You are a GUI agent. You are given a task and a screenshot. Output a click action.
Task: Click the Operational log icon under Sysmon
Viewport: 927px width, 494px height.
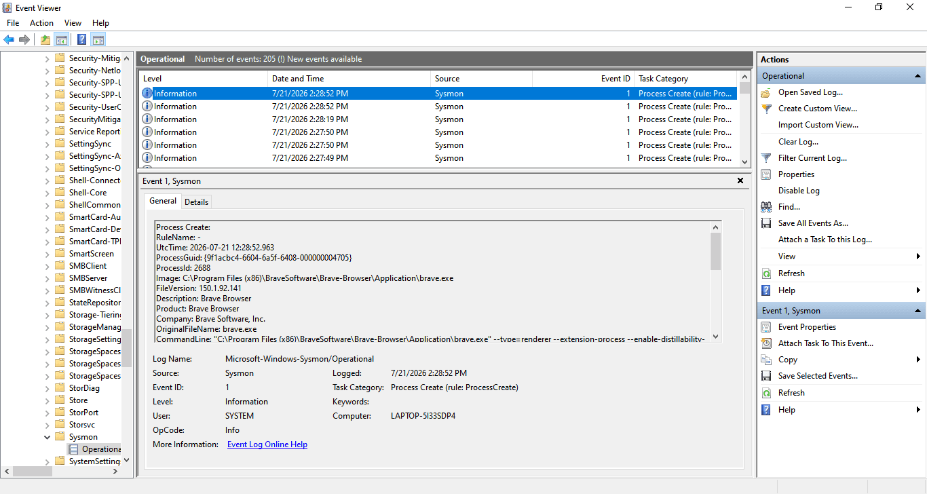tap(73, 449)
